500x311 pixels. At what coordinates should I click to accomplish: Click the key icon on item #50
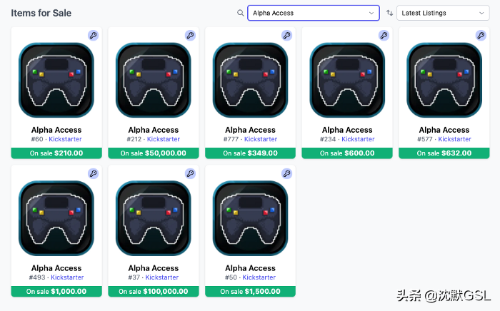(287, 173)
